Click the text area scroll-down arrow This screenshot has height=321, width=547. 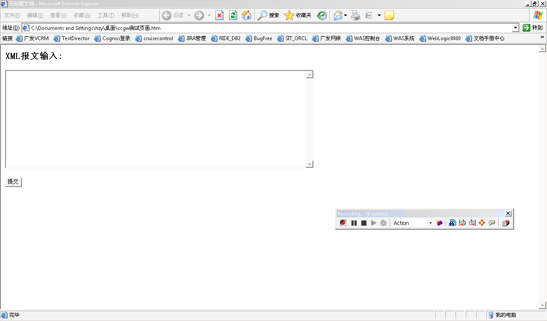tap(310, 164)
